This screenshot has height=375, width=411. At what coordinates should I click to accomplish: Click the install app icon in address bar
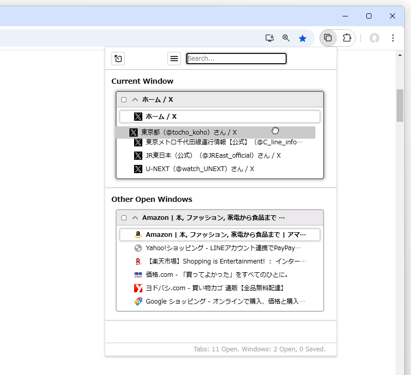(x=269, y=38)
